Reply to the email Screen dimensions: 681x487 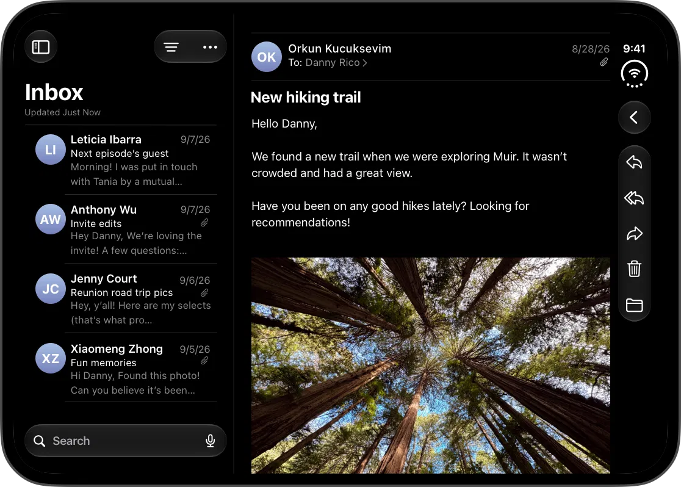click(x=634, y=162)
